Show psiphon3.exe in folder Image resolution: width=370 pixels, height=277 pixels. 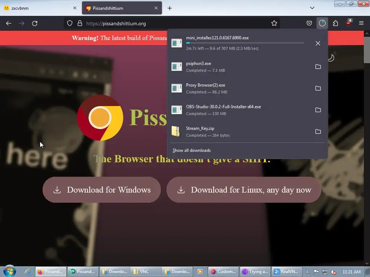coord(318,67)
